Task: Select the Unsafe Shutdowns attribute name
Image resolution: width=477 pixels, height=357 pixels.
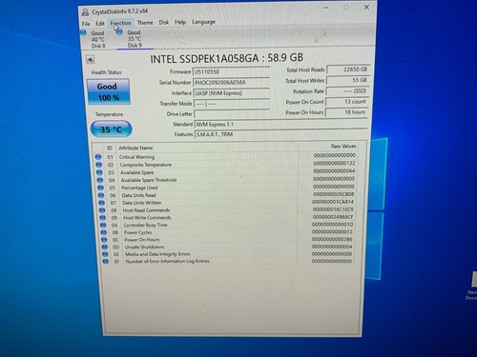Action: (x=144, y=247)
